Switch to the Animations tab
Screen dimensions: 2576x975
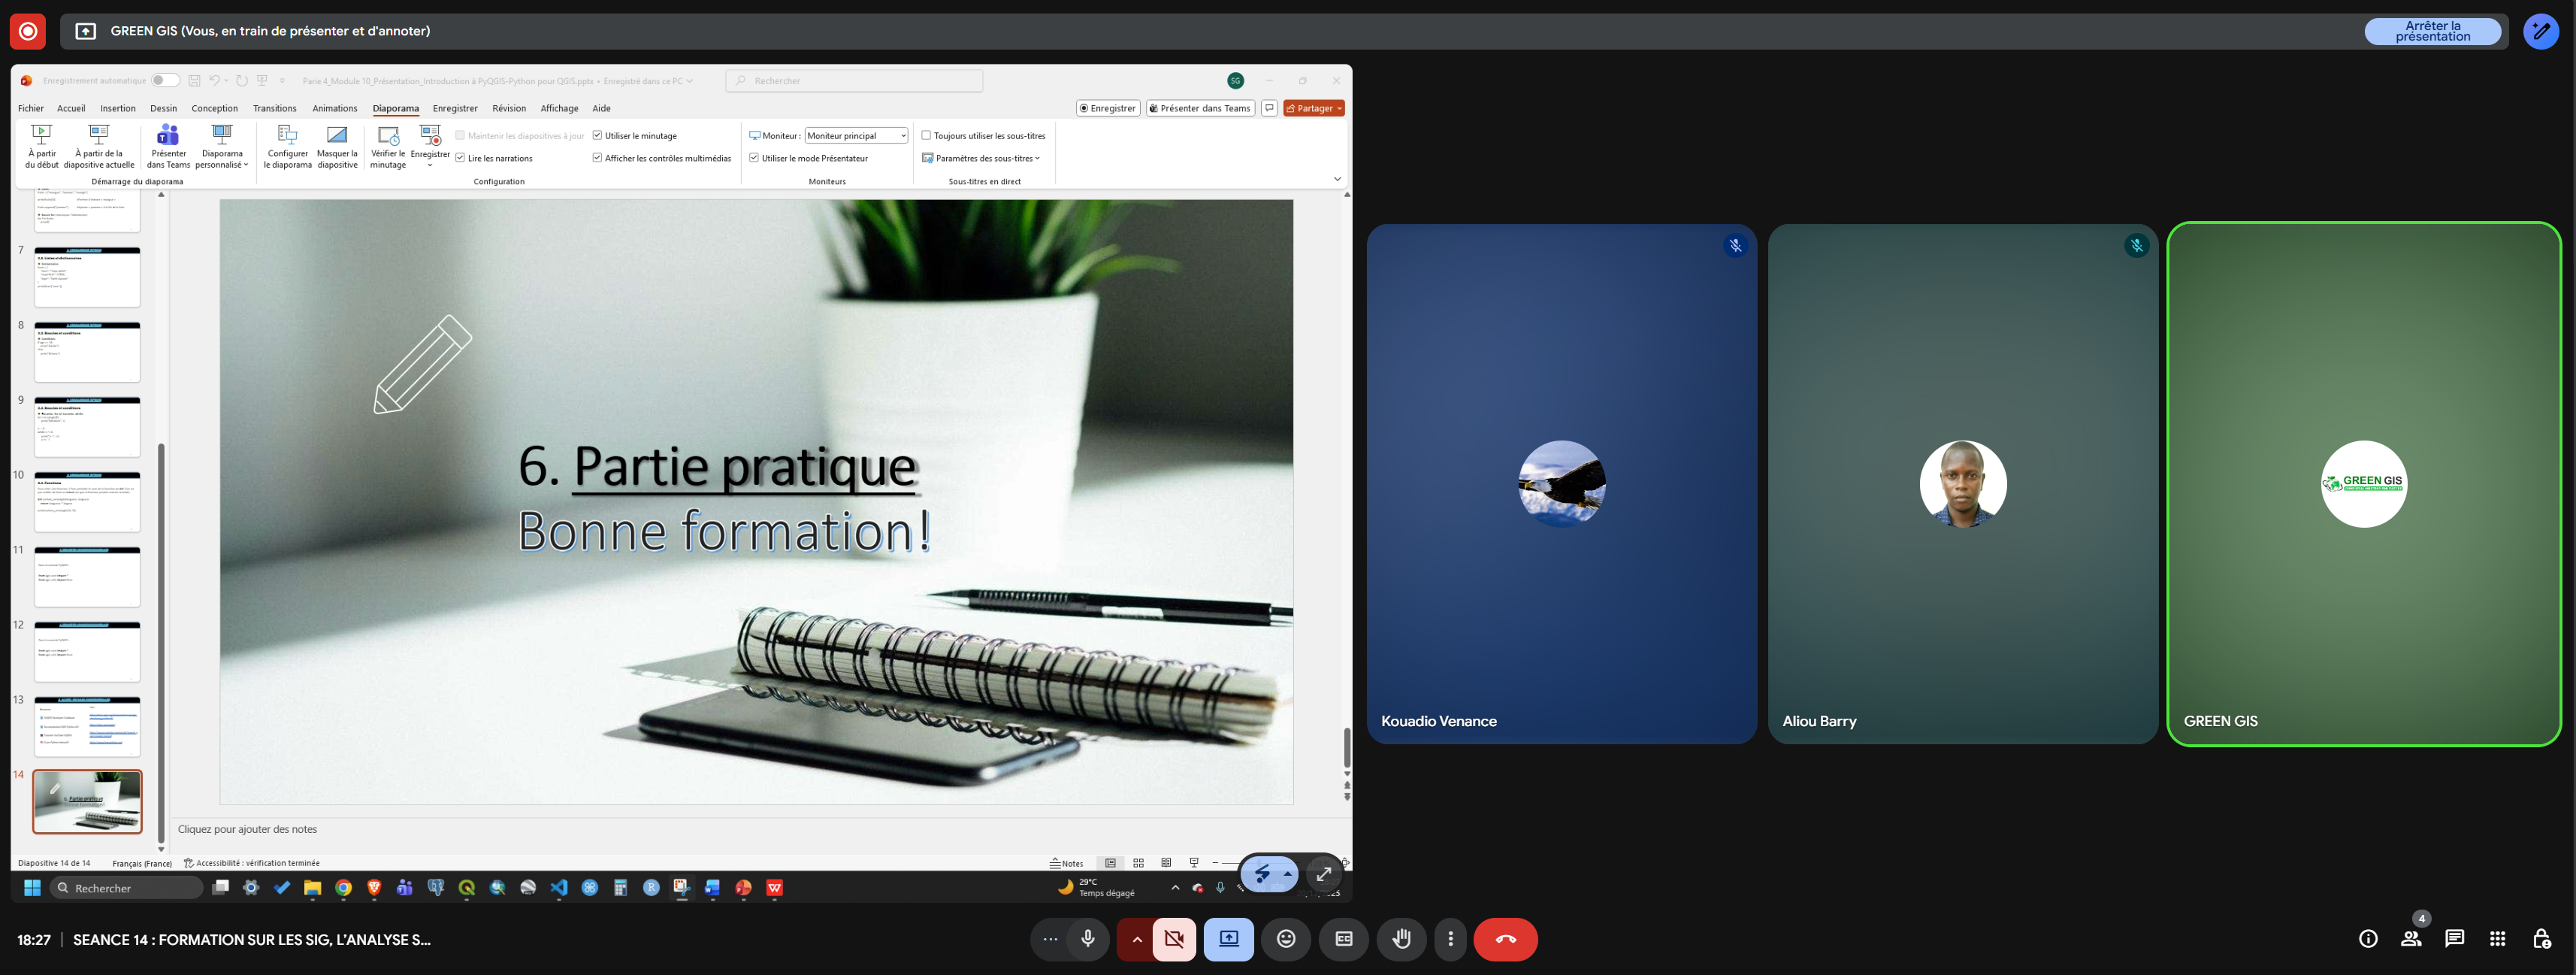334,108
